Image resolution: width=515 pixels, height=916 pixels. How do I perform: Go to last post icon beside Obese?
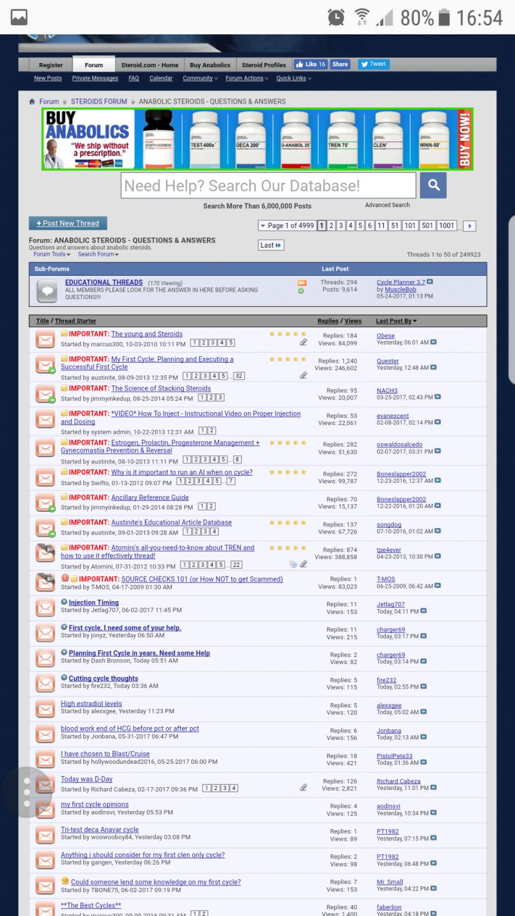[433, 342]
